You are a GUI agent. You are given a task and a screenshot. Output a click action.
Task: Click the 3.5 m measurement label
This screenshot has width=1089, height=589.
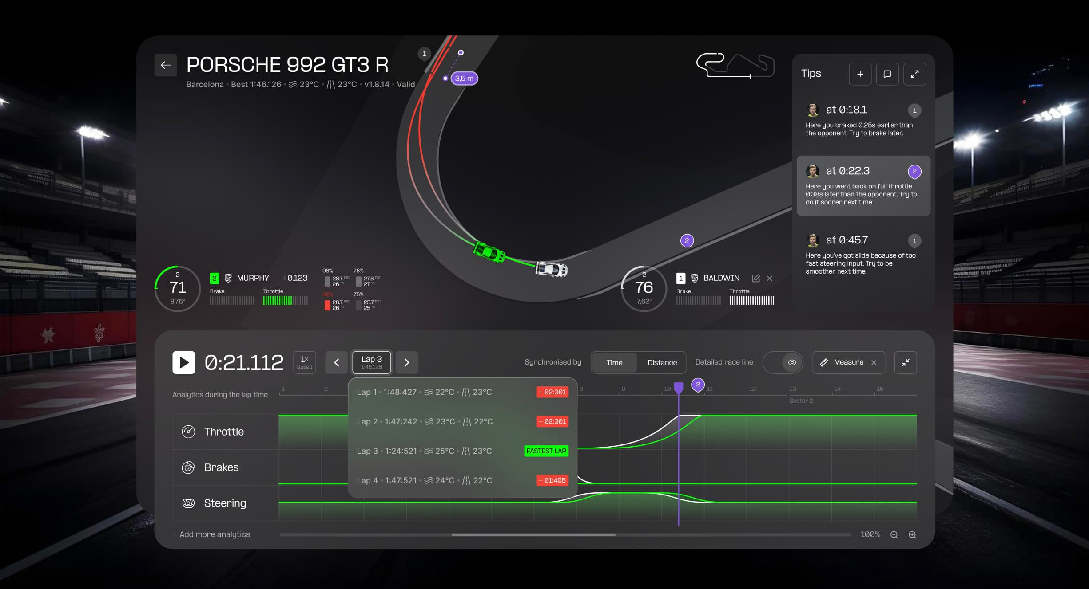pos(464,79)
